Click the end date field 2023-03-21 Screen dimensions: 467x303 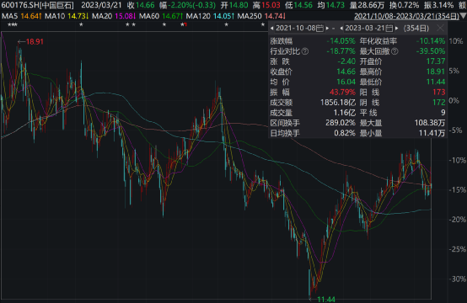click(364, 29)
